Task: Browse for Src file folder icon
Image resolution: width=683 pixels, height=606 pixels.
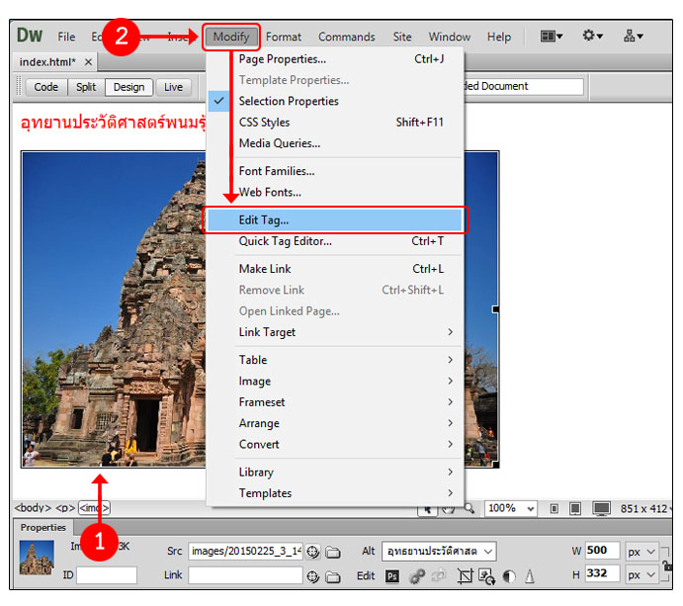Action: click(x=333, y=552)
